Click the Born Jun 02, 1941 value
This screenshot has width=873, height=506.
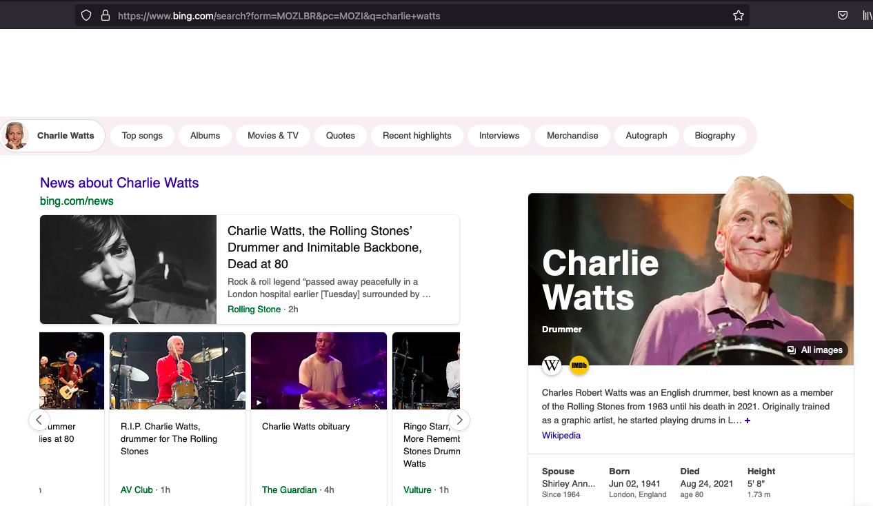(x=634, y=484)
